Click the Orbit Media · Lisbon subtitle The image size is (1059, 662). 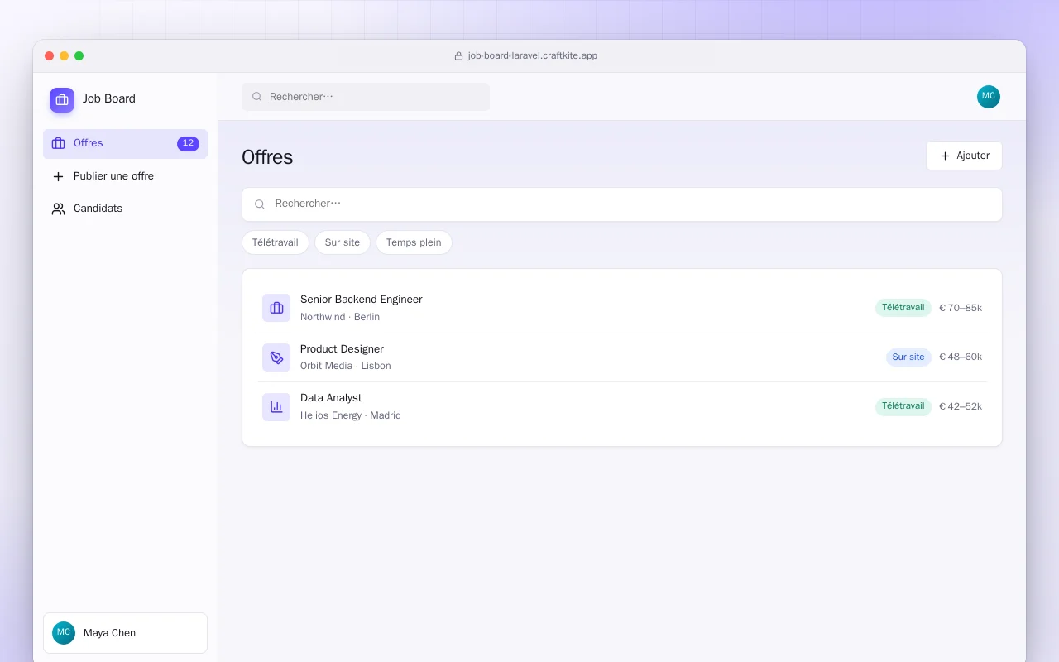click(x=346, y=366)
